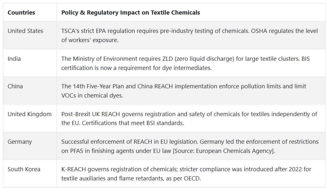This screenshot has width=326, height=188.
Task: Click the OSHA workers' exposure sentence
Action: [x=190, y=35]
